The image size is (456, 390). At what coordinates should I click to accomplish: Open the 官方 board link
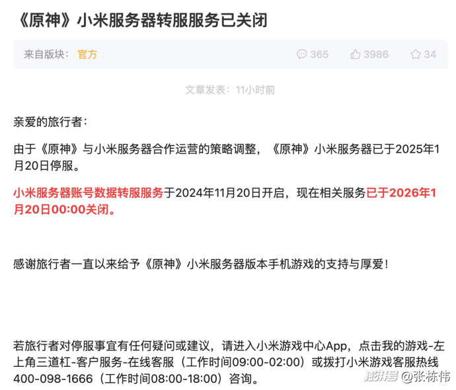pos(87,54)
